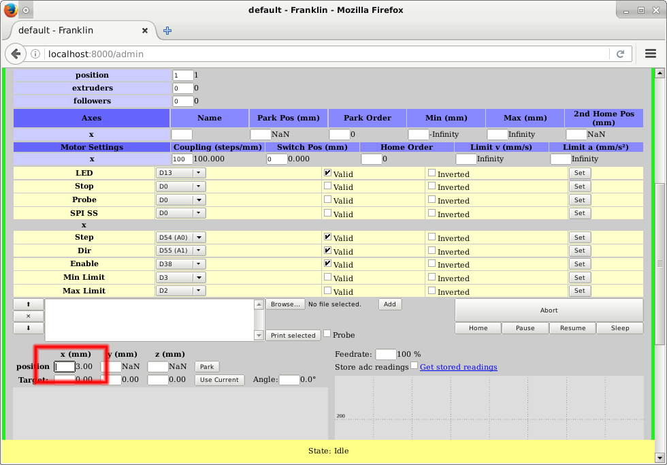
Task: Click the move-down arrow beside the file list
Action: pos(28,328)
